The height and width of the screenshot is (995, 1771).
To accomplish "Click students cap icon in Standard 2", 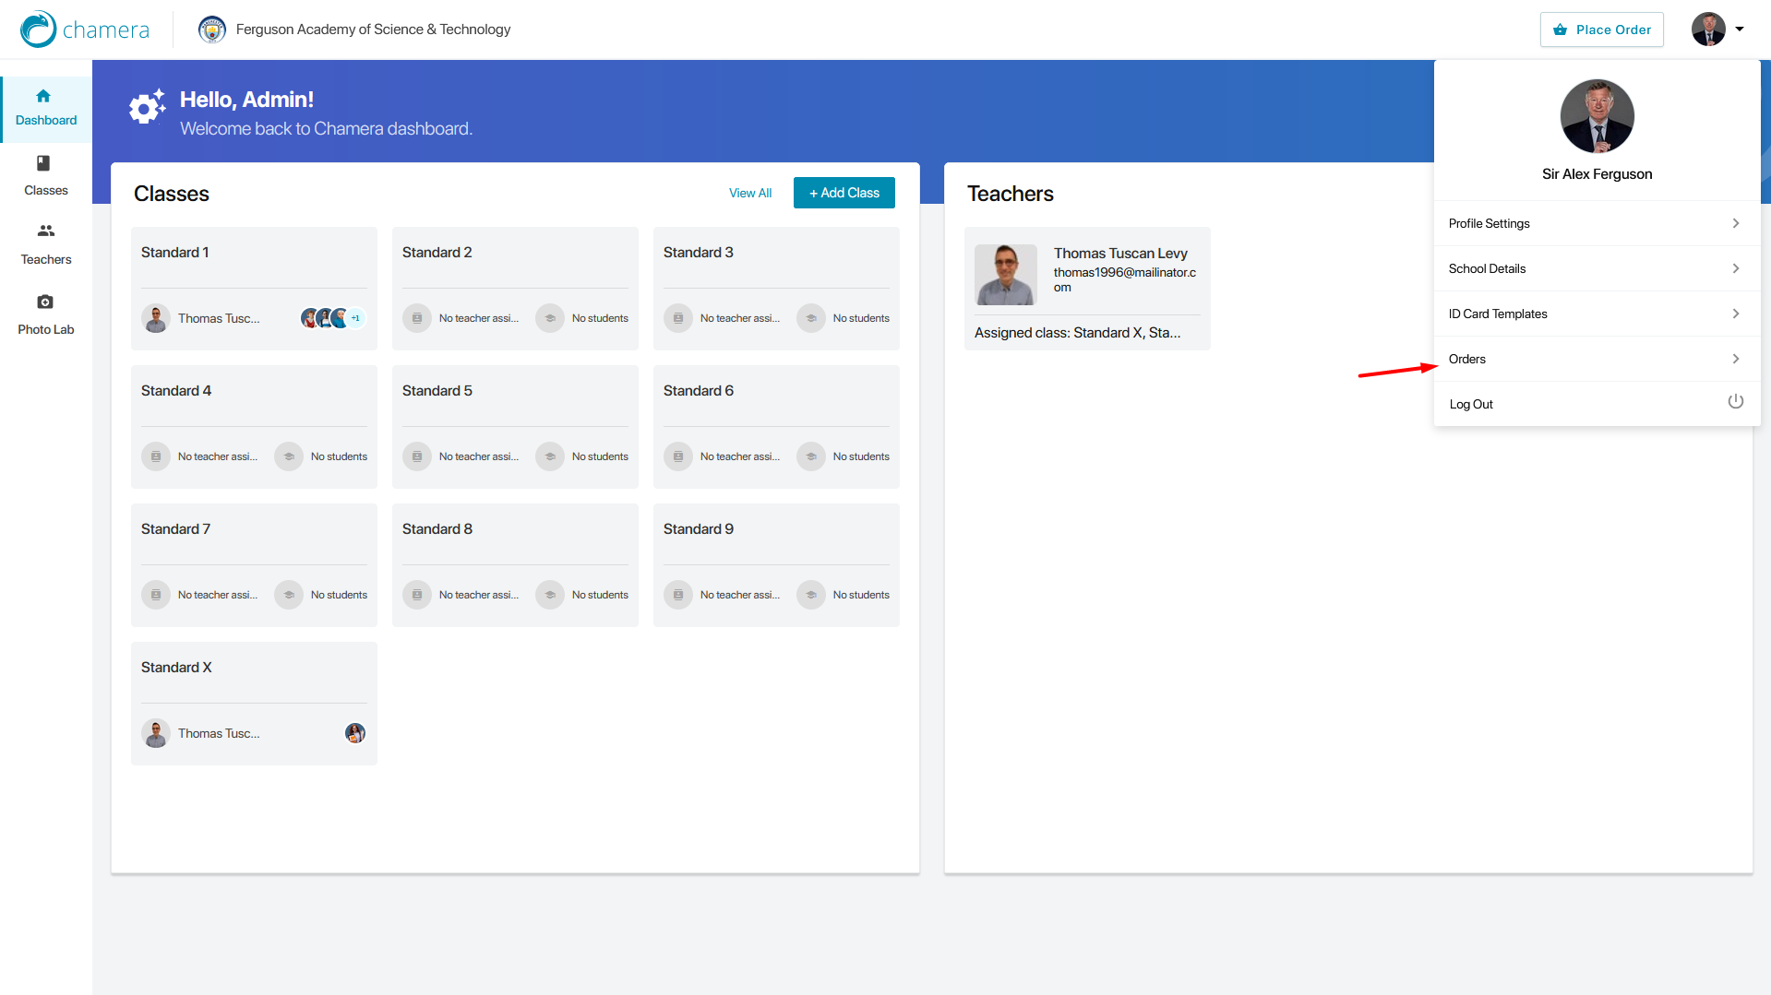I will click(x=550, y=318).
